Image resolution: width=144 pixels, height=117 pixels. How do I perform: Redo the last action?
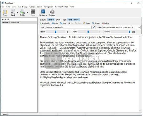pos(63,23)
